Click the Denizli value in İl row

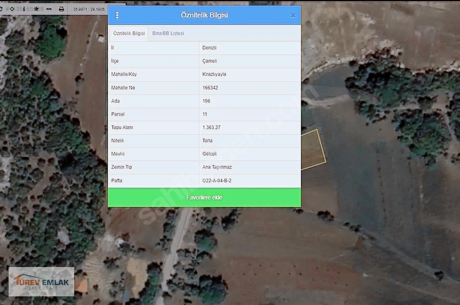tap(210, 48)
